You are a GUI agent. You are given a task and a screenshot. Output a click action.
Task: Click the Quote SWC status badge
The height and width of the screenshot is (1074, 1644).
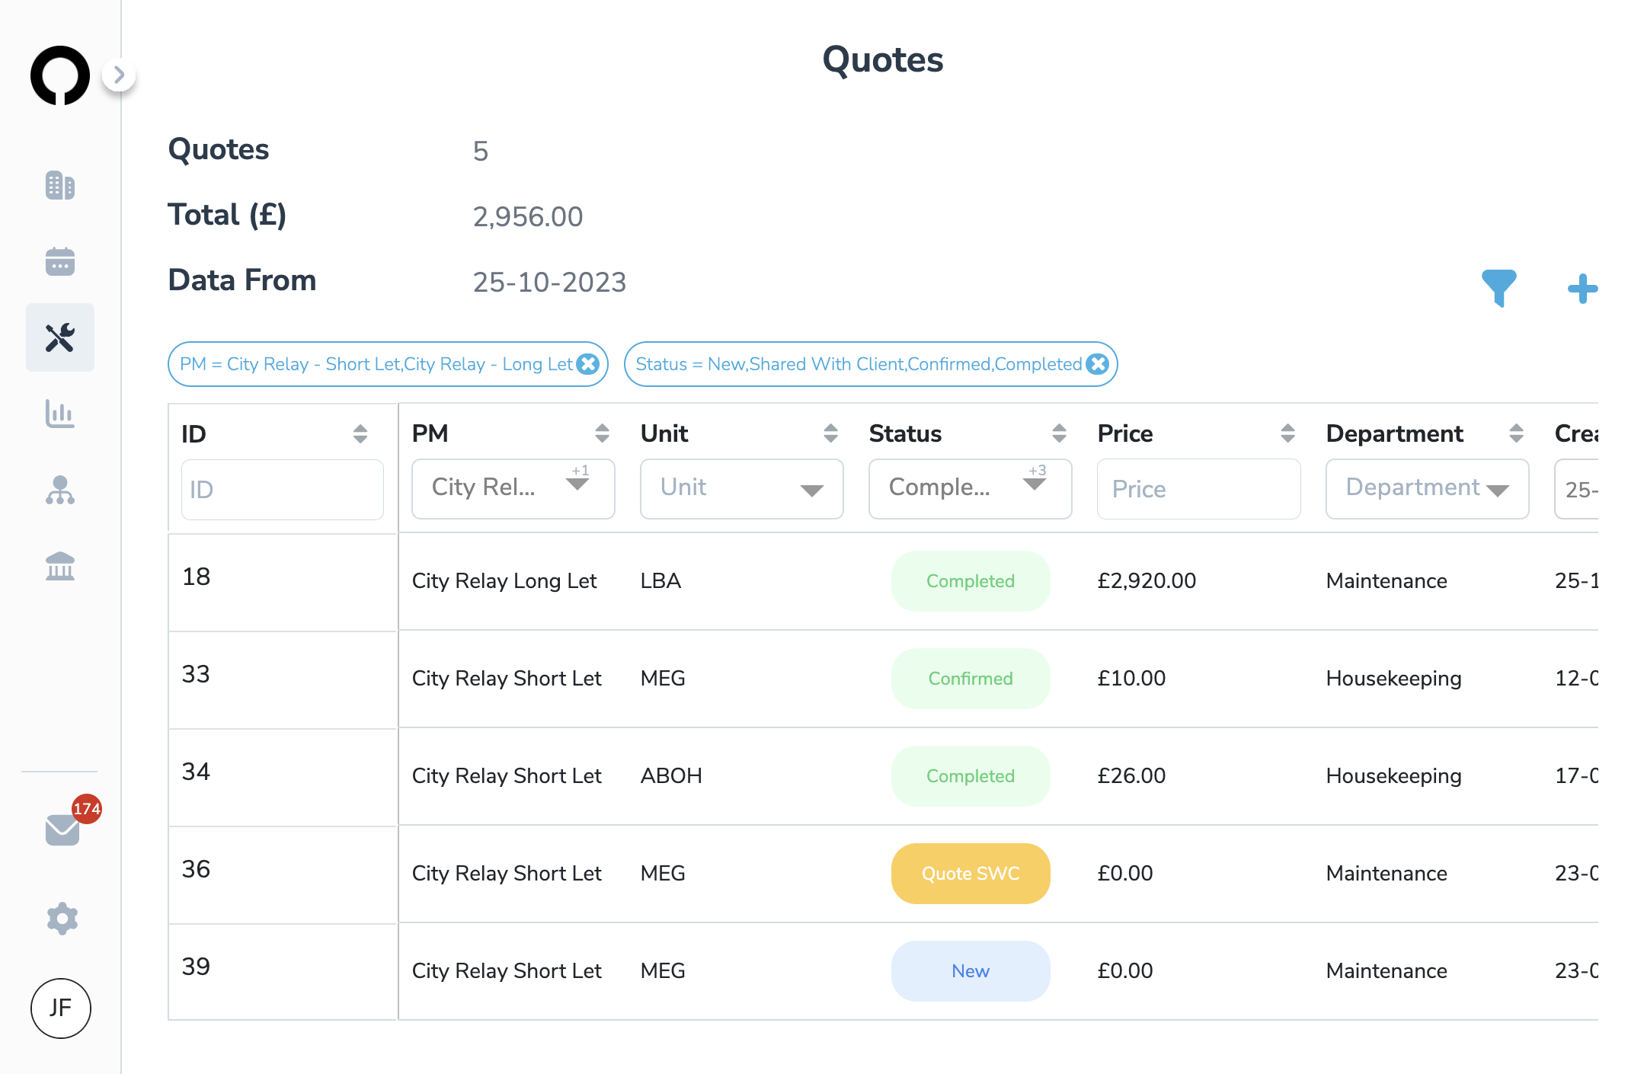[971, 874]
